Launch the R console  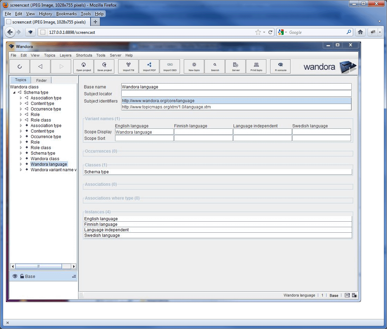280,66
